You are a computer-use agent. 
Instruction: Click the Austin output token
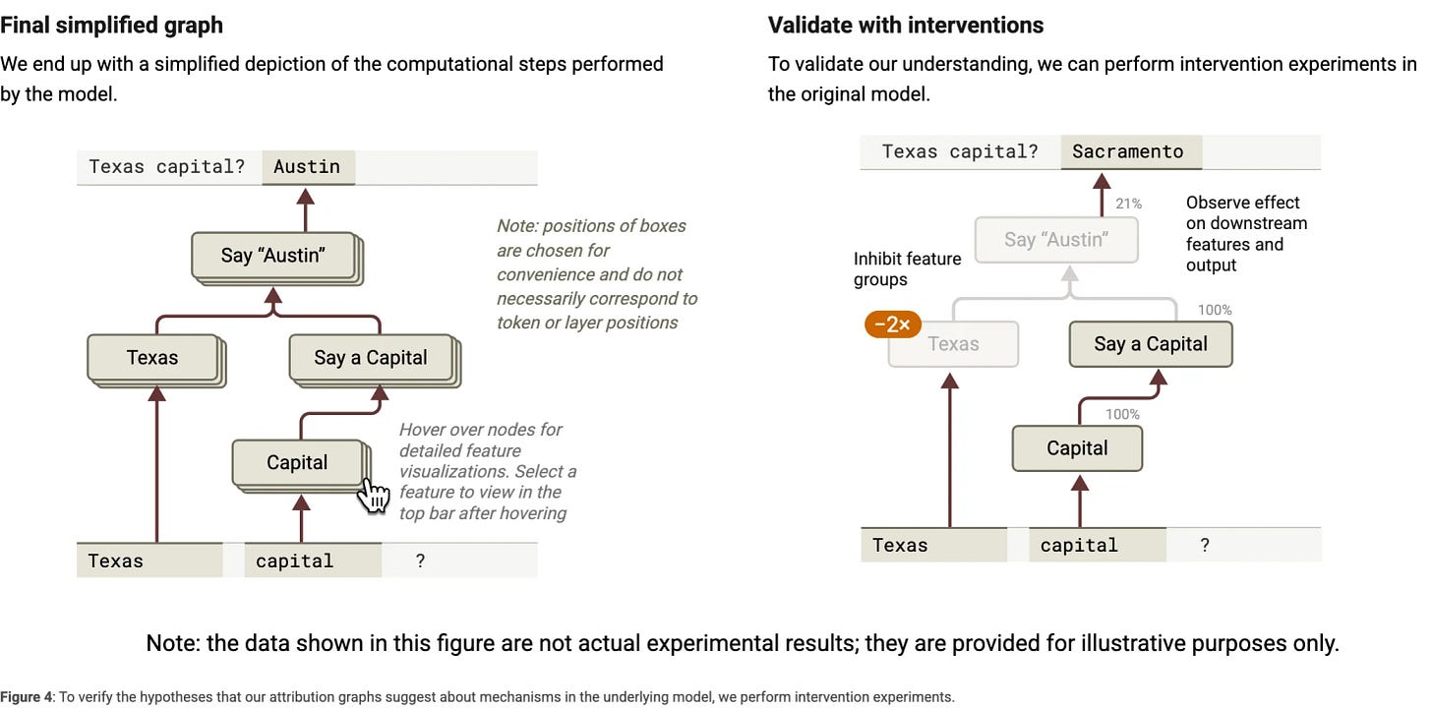[x=308, y=167]
